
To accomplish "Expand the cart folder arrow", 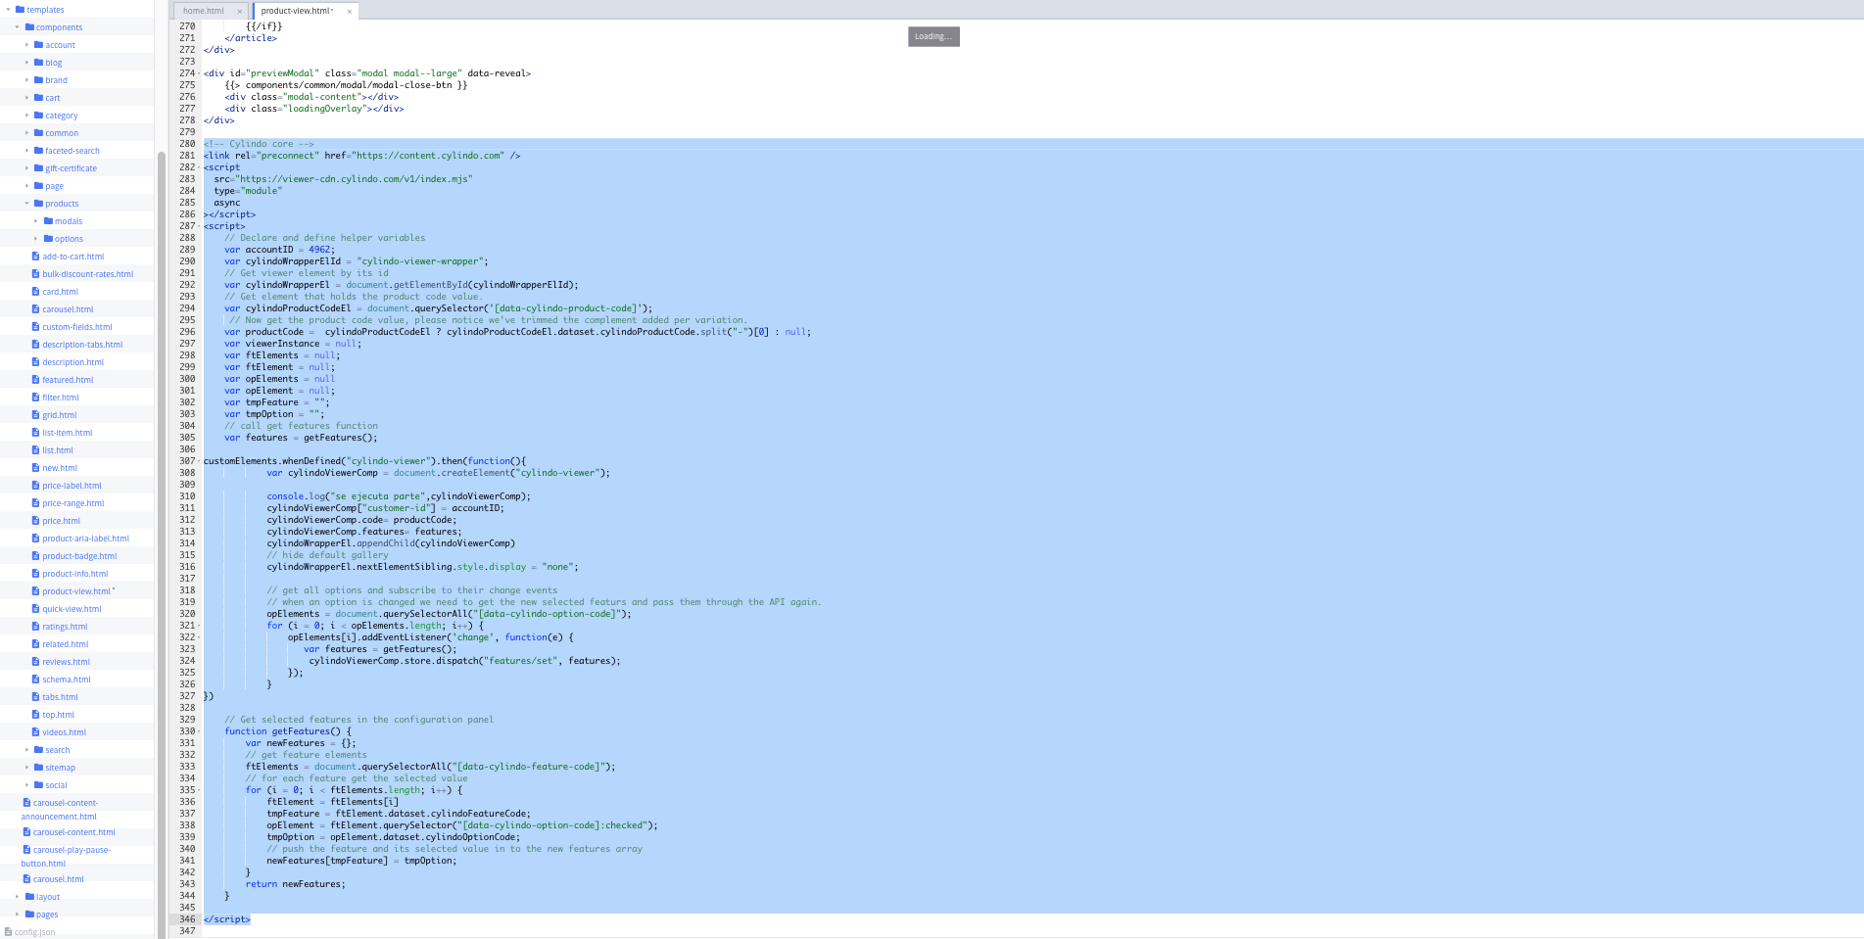I will click(26, 98).
